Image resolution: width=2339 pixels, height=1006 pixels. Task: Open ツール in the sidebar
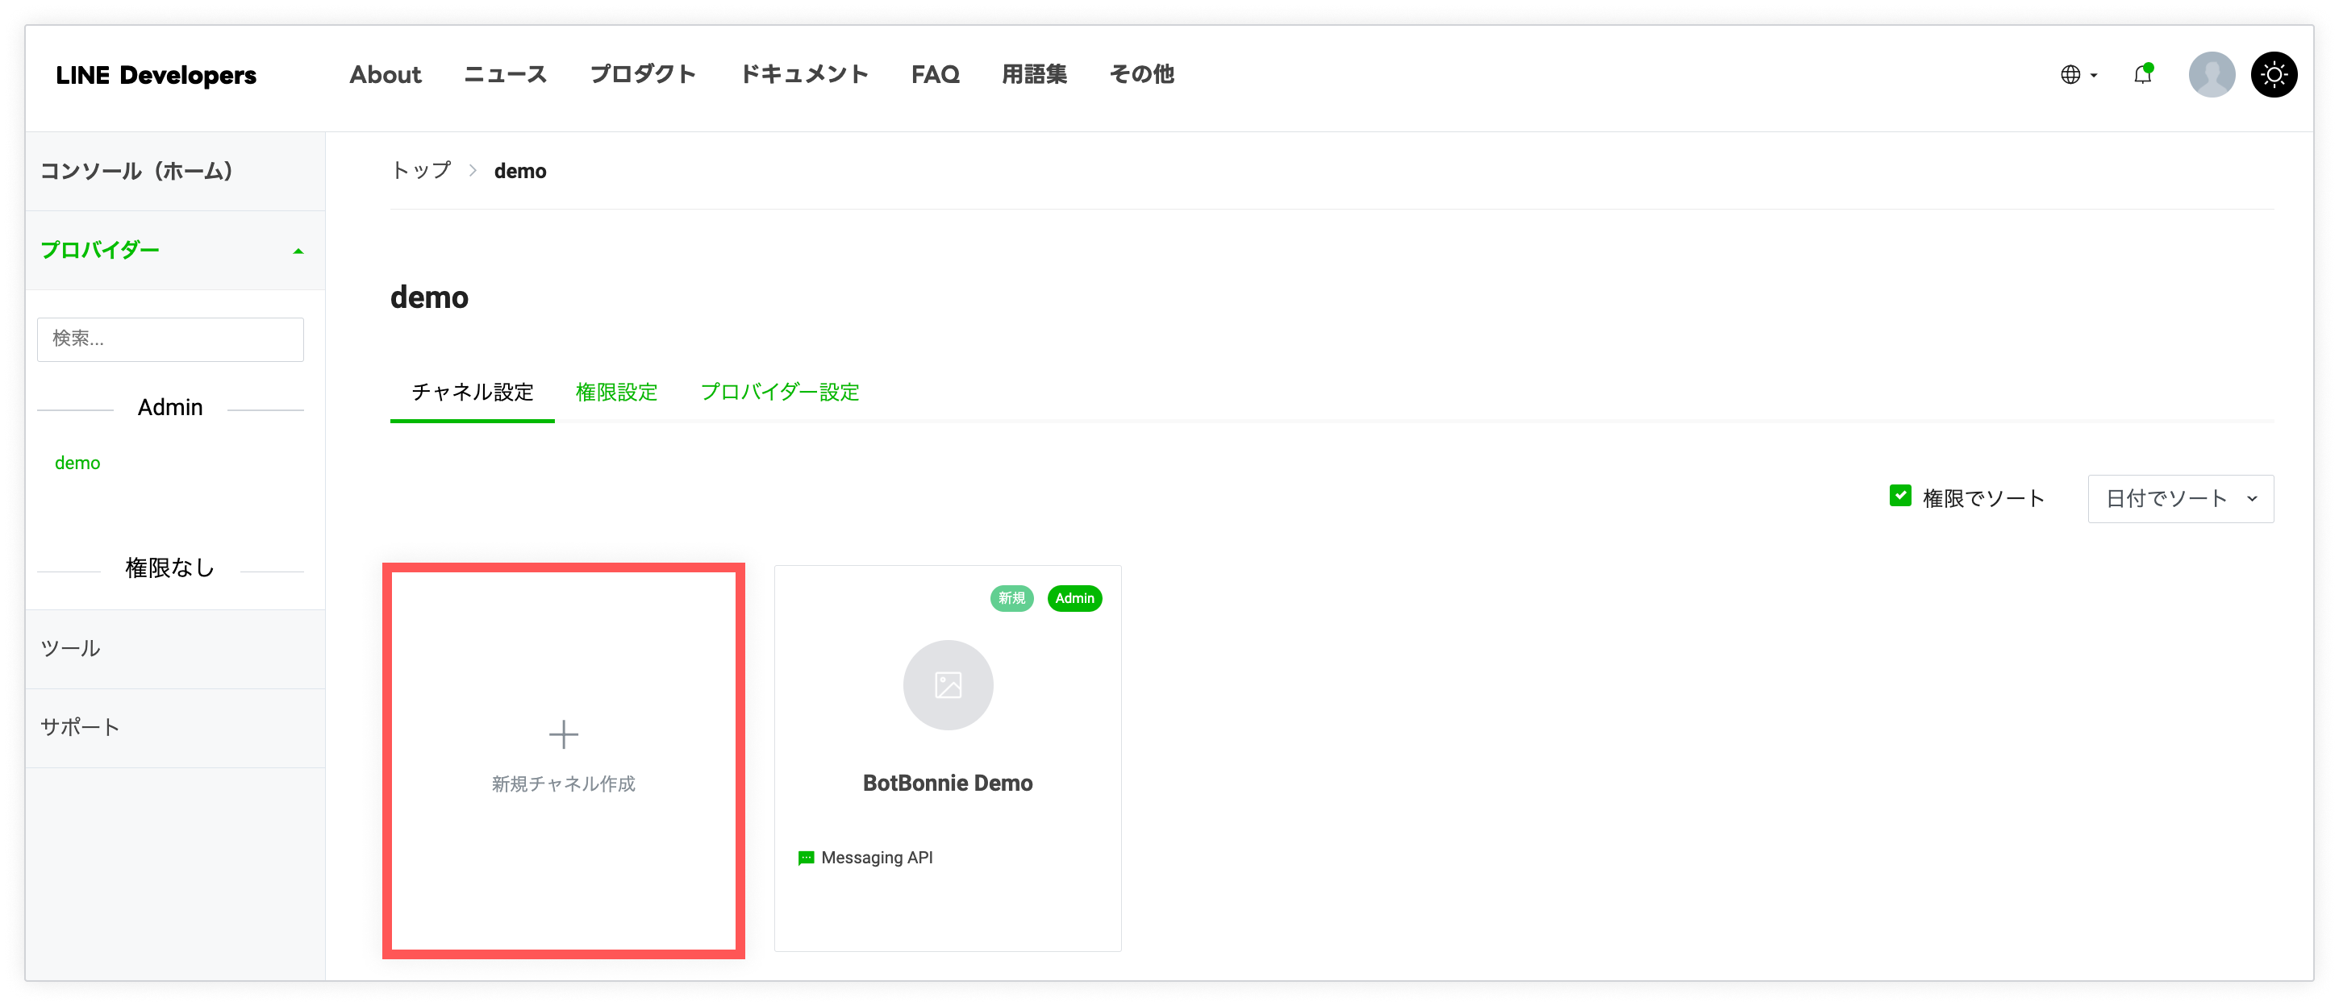click(x=175, y=649)
